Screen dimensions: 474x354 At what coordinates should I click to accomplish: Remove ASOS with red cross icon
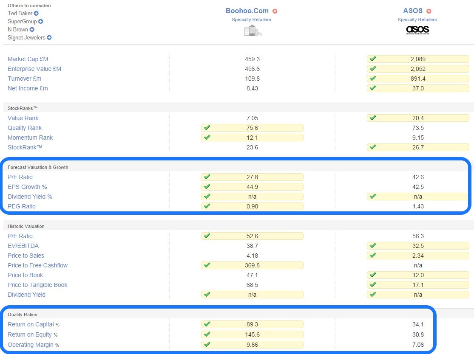click(x=429, y=11)
